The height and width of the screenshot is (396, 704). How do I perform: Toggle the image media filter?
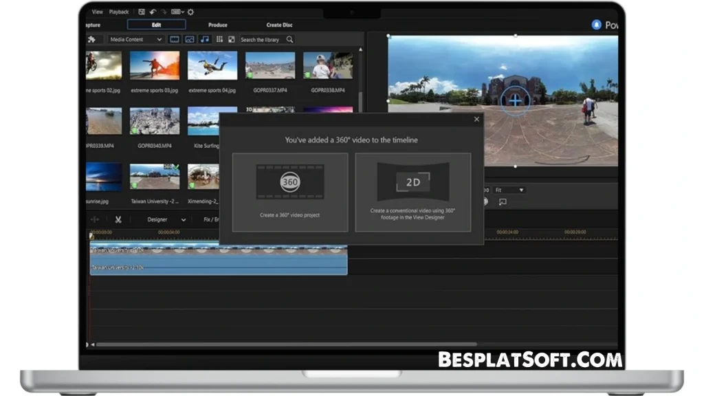point(190,40)
